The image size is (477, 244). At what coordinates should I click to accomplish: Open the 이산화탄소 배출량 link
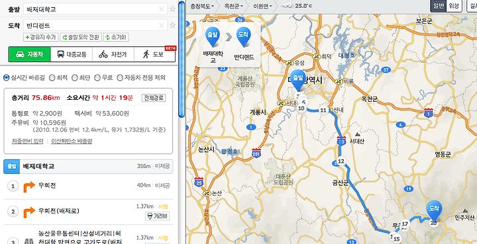coord(72,141)
